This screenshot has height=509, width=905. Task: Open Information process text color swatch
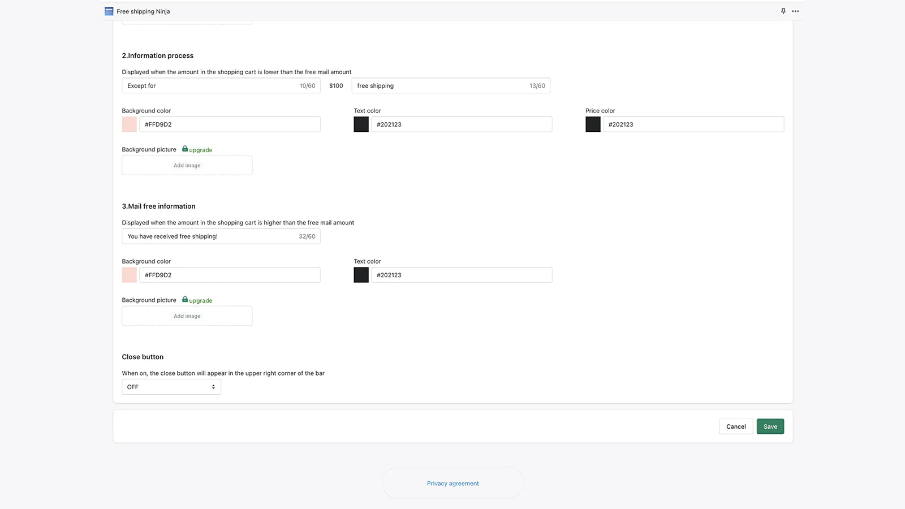click(x=361, y=124)
